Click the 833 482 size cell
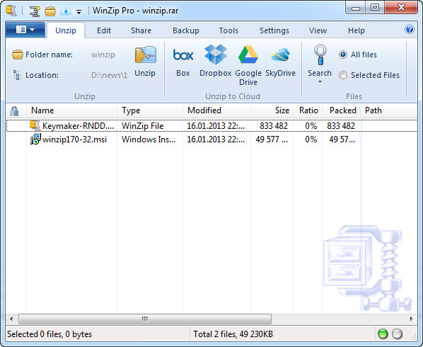Screen dimensions: 423x347 (274, 126)
